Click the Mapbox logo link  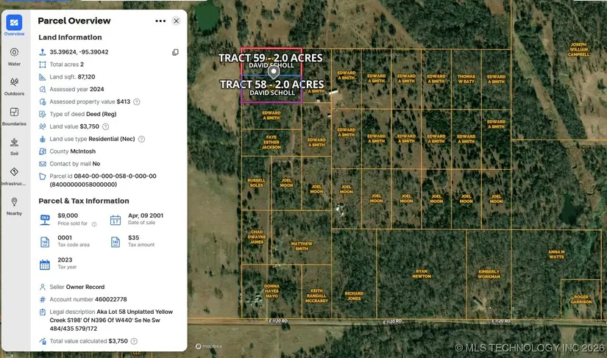[x=209, y=346]
